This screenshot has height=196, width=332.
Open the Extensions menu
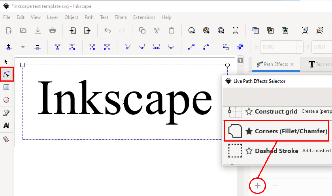[x=144, y=17]
